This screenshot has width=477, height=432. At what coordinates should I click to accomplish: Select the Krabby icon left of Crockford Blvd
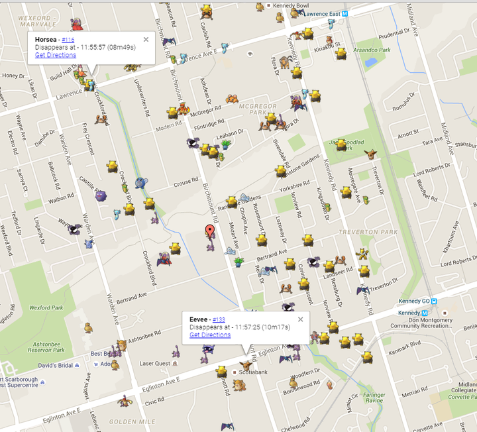click(x=101, y=120)
